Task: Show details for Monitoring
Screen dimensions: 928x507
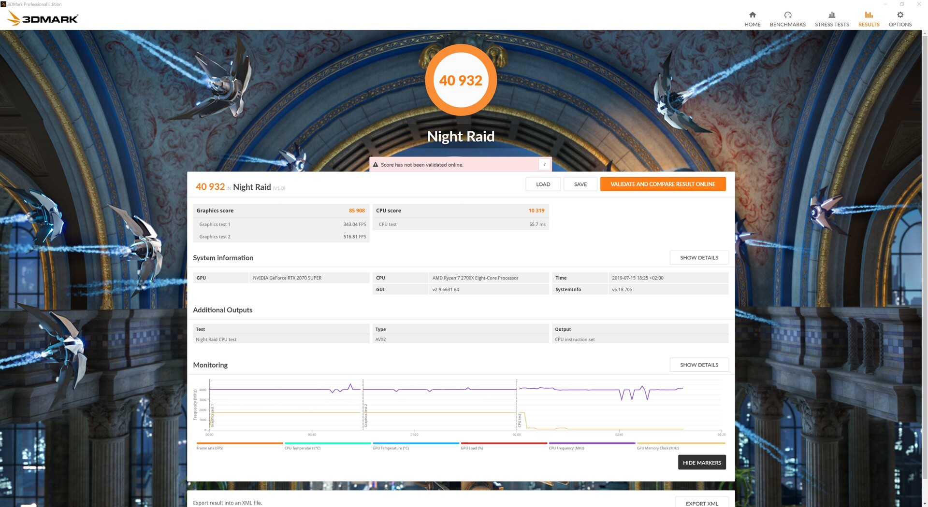Action: point(699,365)
